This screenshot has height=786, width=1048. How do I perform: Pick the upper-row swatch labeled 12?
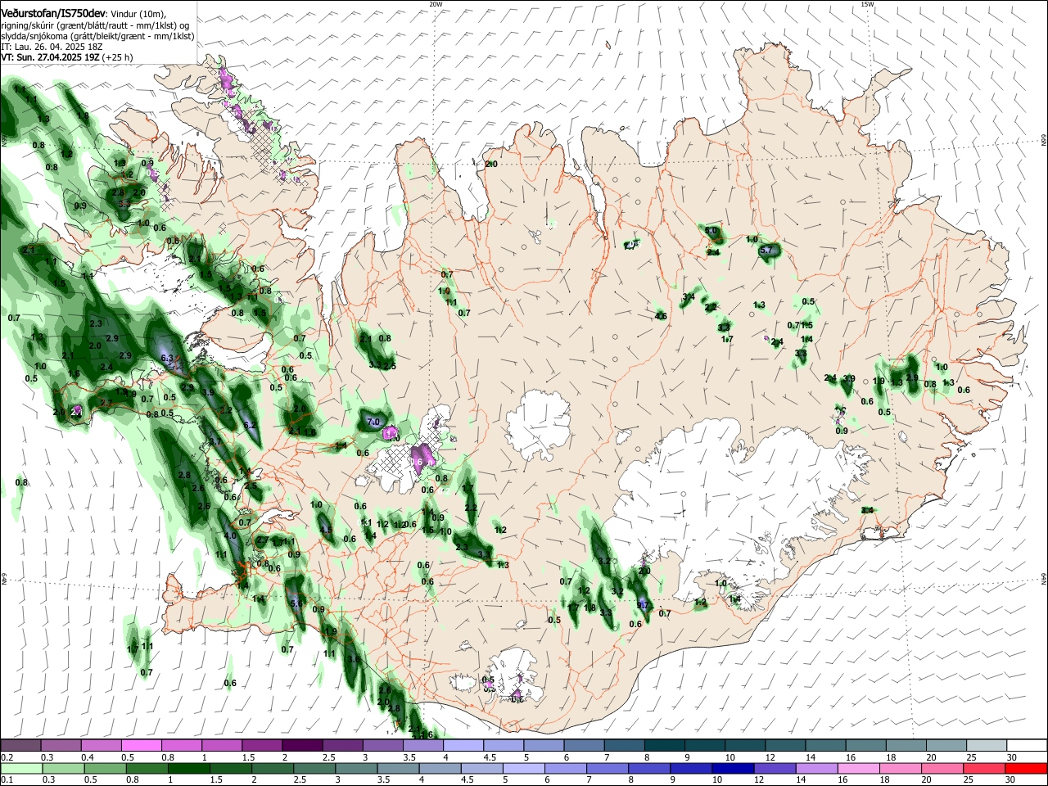click(784, 745)
